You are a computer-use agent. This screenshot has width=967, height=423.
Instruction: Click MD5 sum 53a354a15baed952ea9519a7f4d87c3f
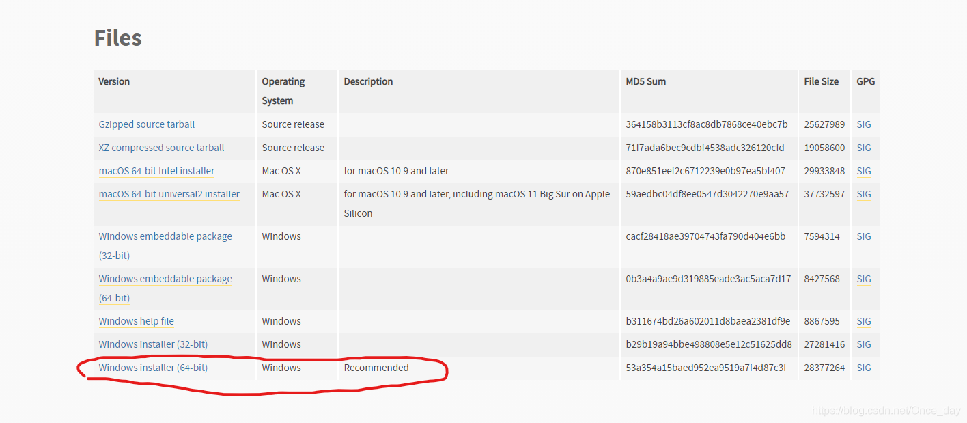click(706, 368)
